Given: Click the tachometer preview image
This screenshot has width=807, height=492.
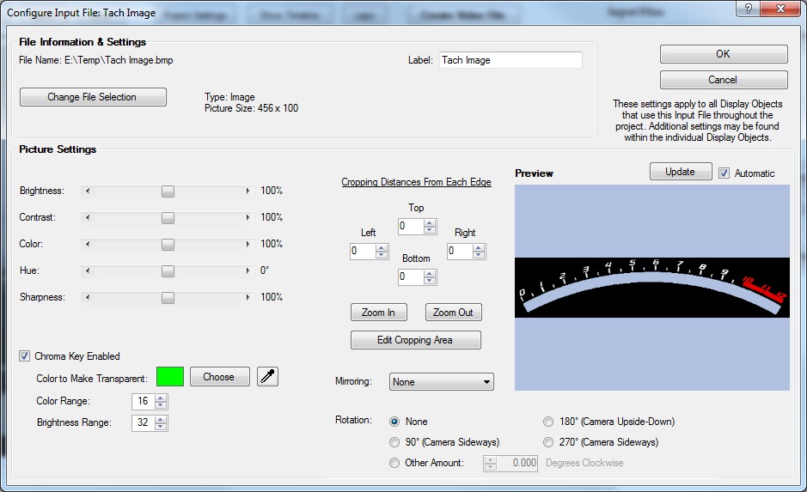Looking at the screenshot, I should (x=652, y=288).
